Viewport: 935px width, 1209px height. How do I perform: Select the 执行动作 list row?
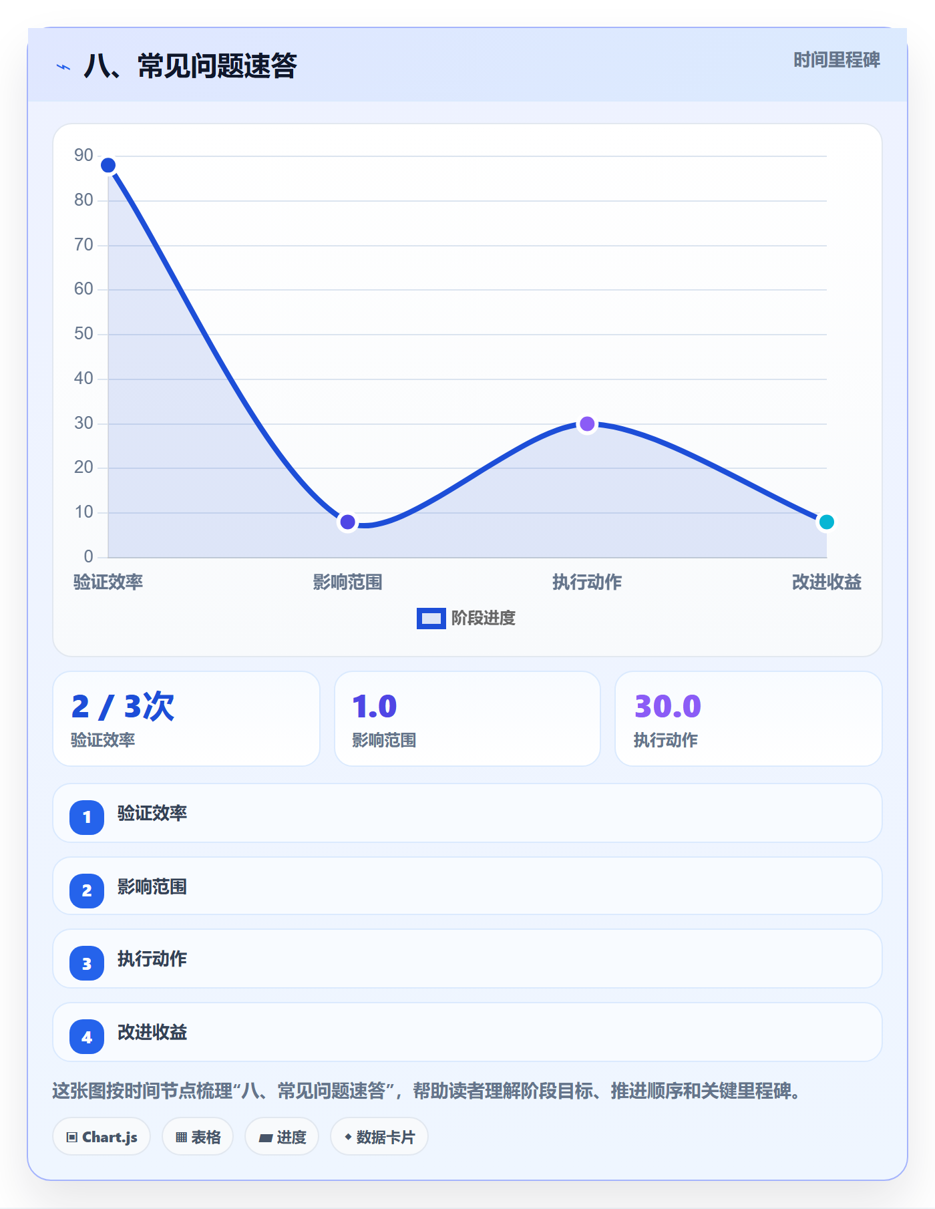click(467, 959)
